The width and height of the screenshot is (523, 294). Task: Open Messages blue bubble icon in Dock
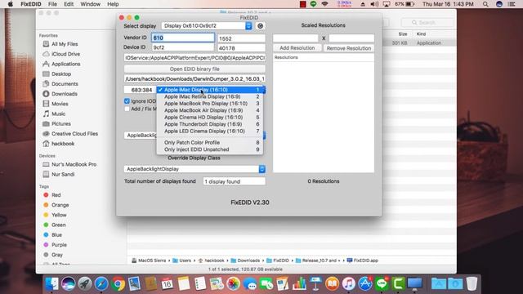[250, 284]
